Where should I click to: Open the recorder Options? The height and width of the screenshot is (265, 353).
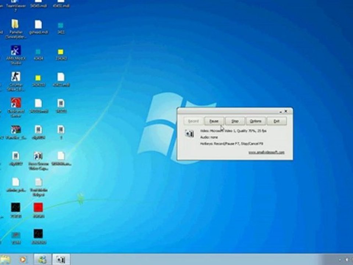pyautogui.click(x=256, y=121)
